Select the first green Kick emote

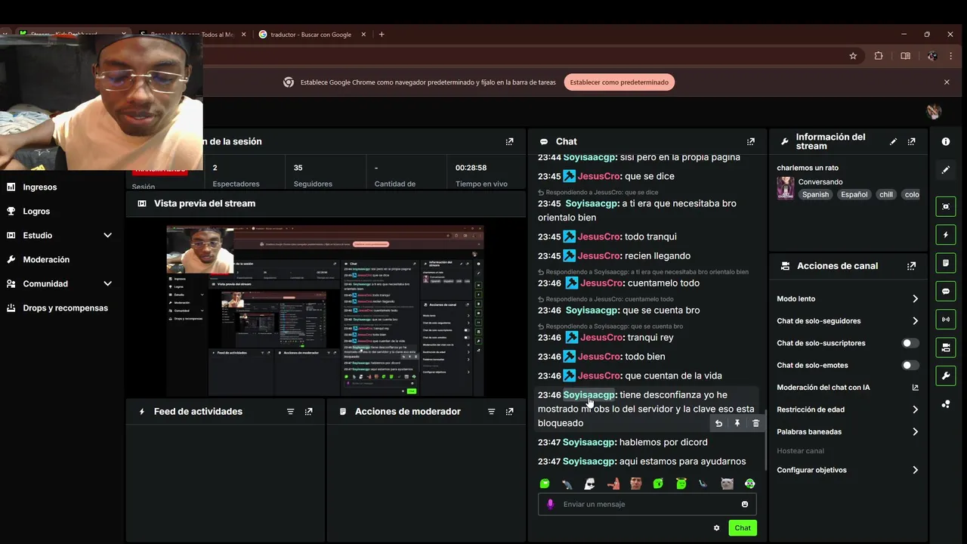tap(545, 484)
